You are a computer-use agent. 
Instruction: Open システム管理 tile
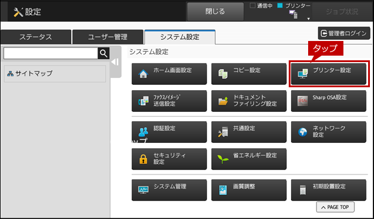pyautogui.click(x=169, y=190)
